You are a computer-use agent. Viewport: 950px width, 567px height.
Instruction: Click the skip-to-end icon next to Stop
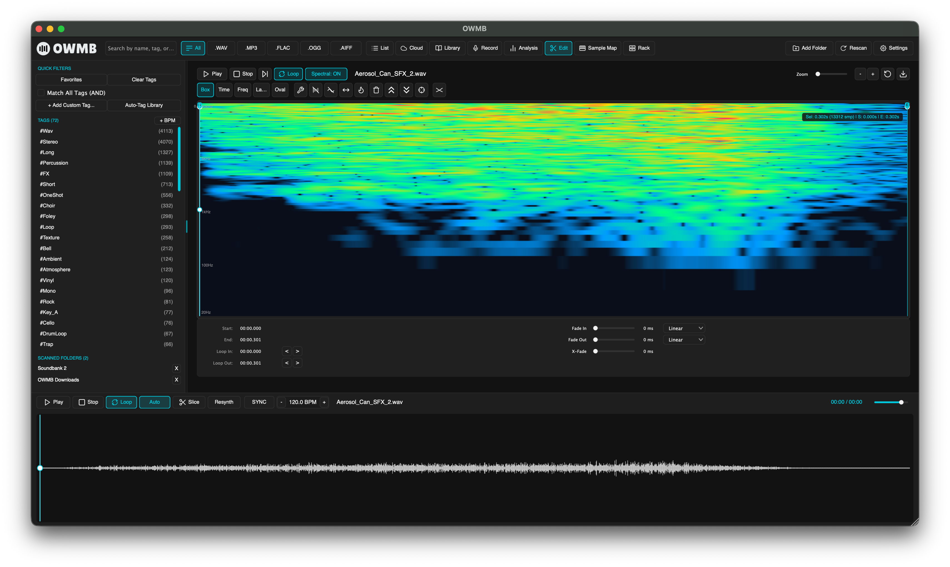pyautogui.click(x=265, y=74)
